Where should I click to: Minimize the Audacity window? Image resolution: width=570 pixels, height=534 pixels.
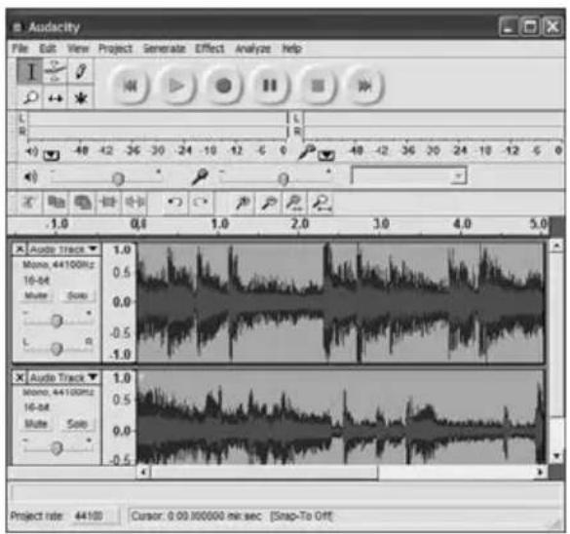(x=509, y=27)
